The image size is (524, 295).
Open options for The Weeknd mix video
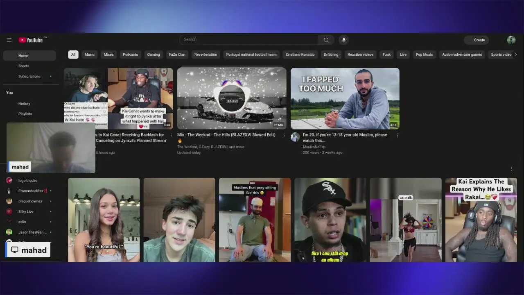coord(284,135)
